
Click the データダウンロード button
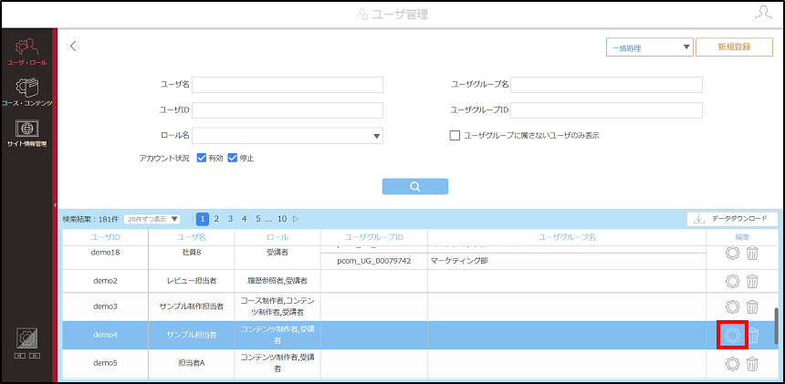click(732, 219)
